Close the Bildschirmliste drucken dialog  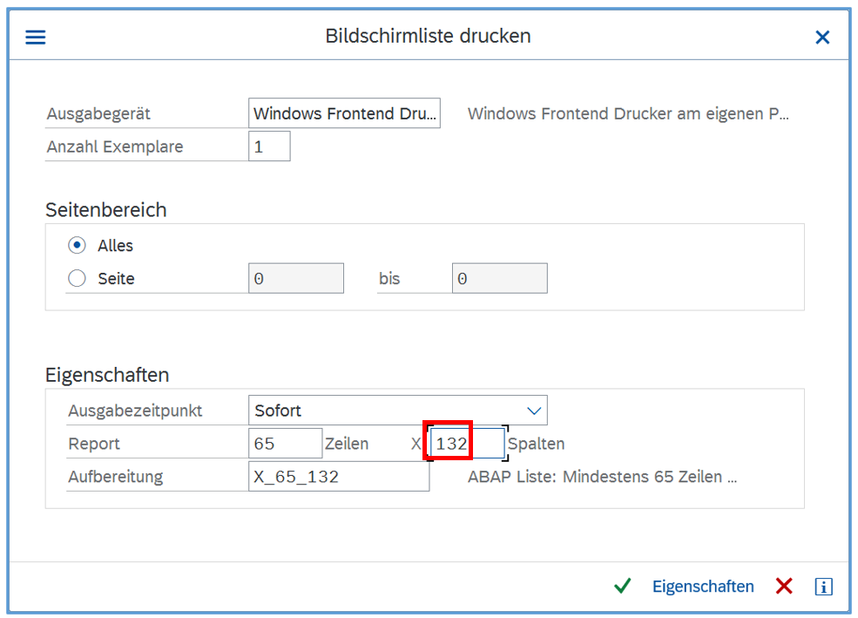822,37
